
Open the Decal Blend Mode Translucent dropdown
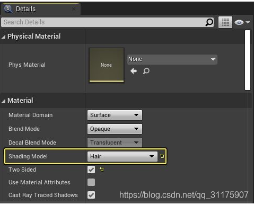coord(115,142)
